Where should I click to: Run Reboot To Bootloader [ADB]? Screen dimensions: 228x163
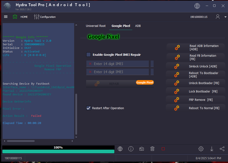(196, 75)
